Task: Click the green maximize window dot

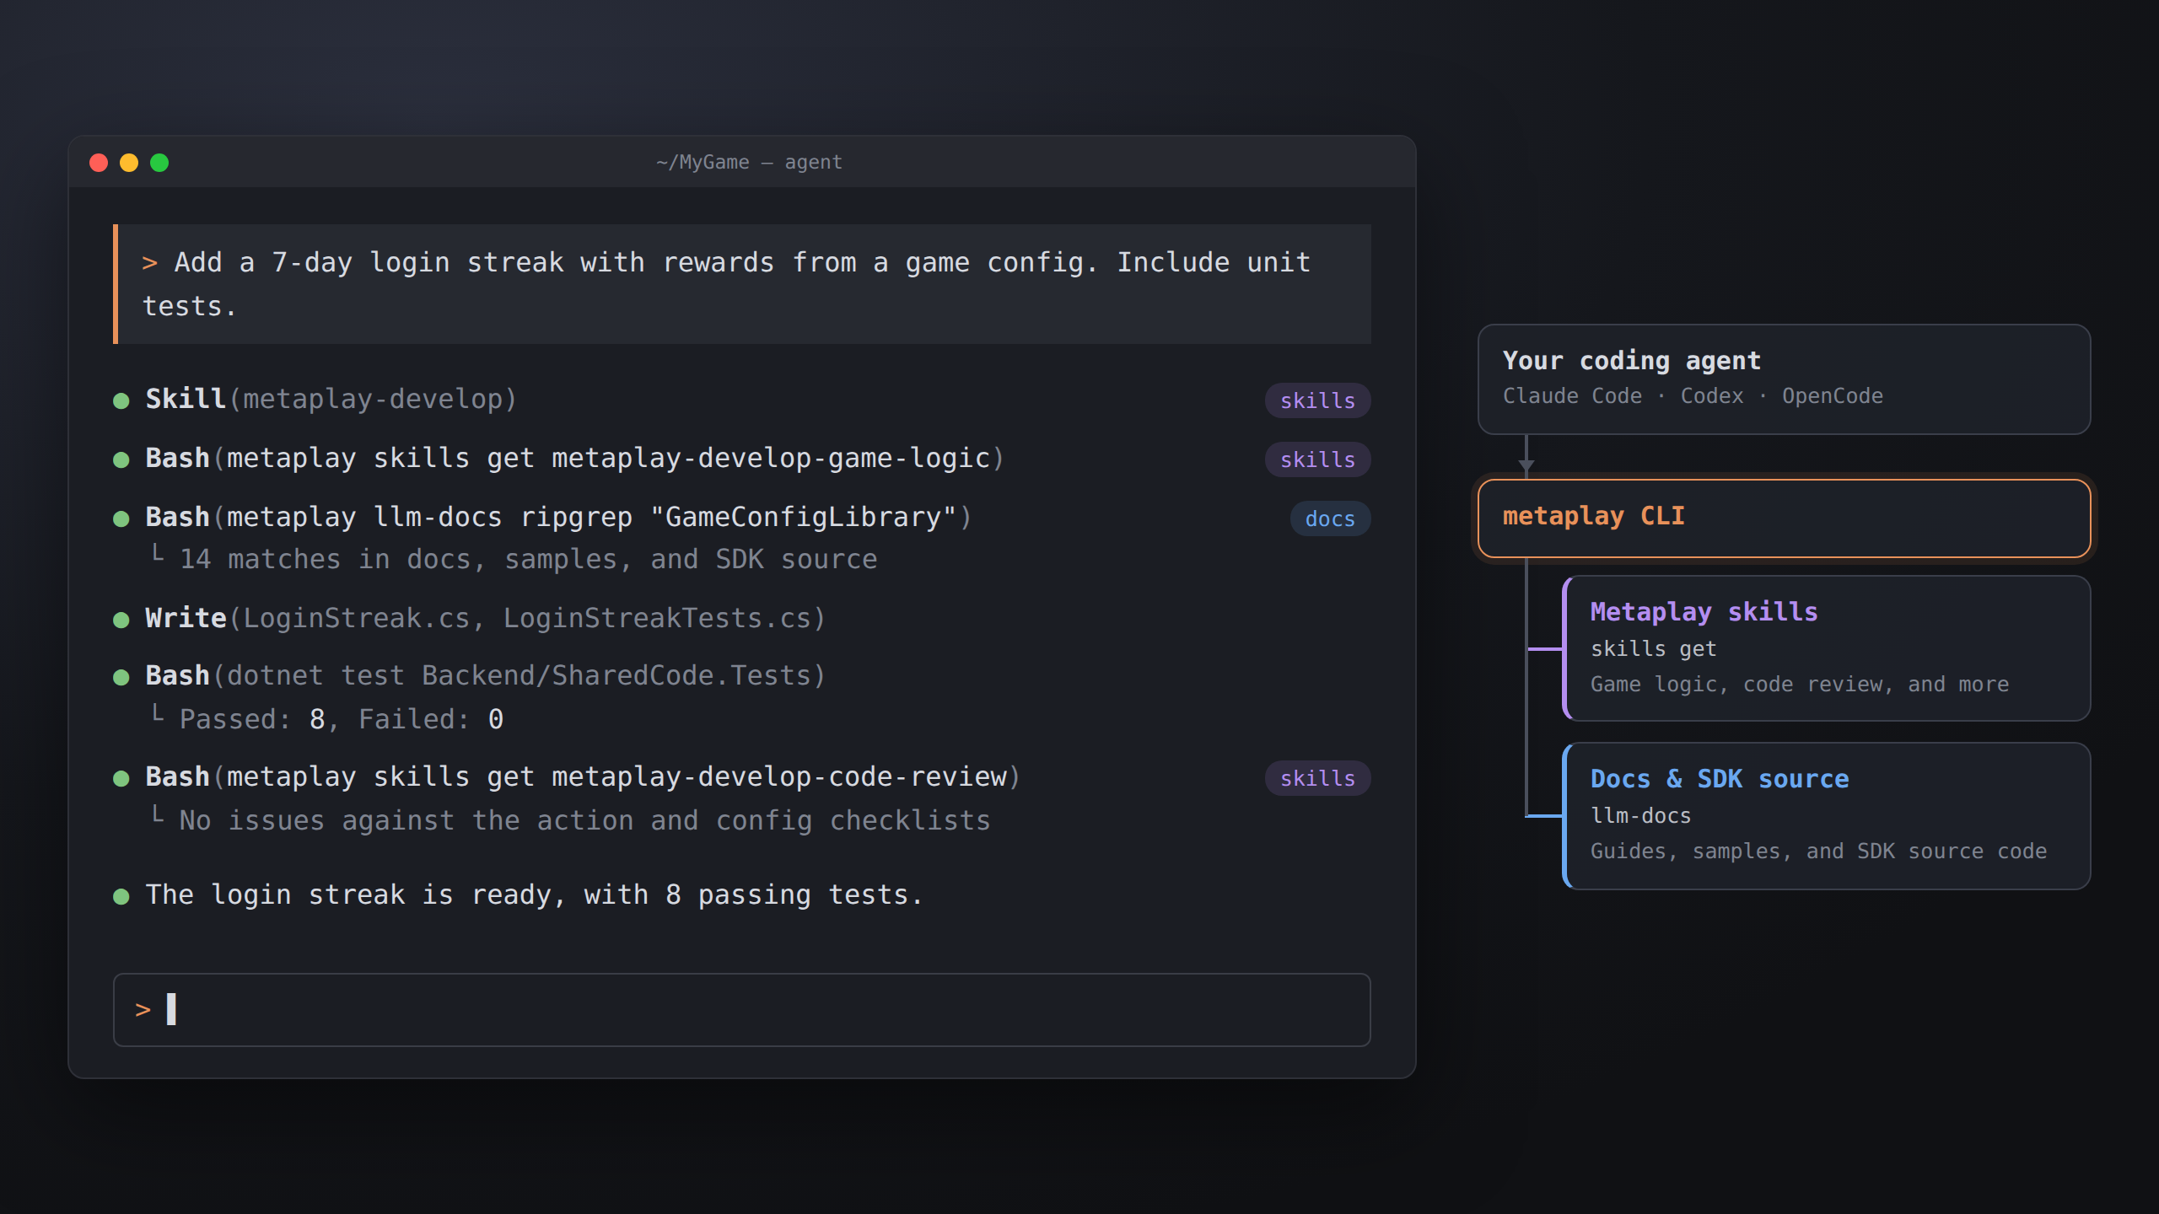Action: tap(159, 163)
